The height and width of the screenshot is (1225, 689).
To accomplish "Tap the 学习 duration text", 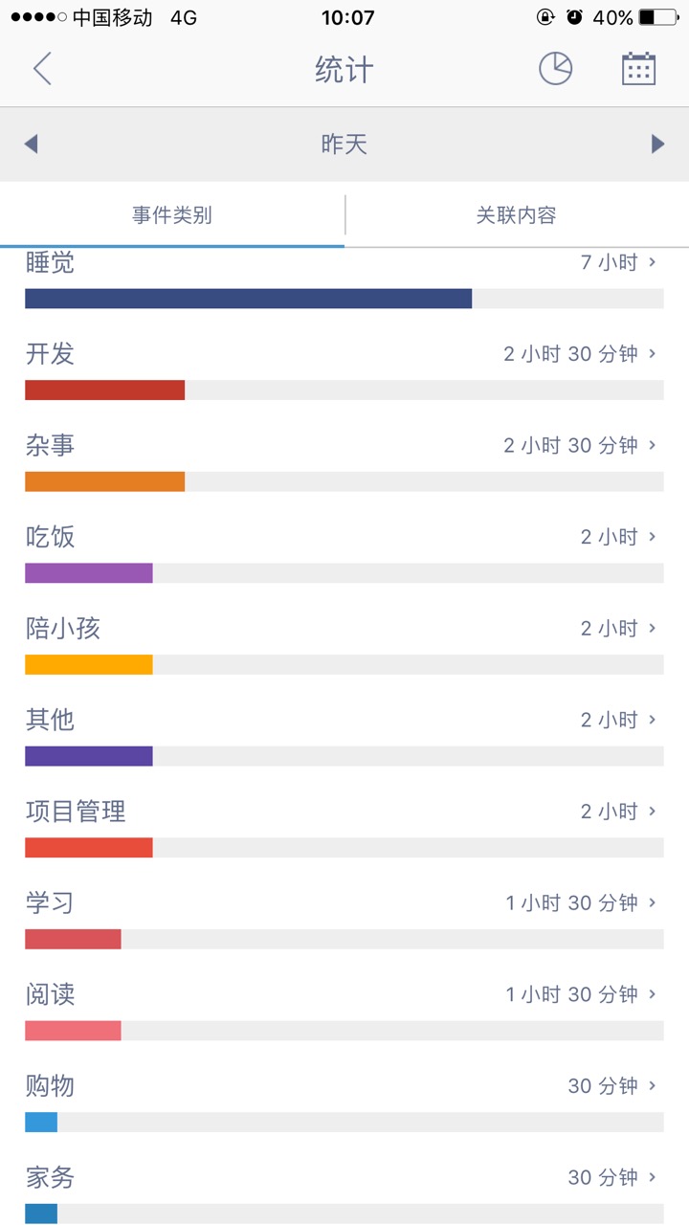I will coord(571,903).
